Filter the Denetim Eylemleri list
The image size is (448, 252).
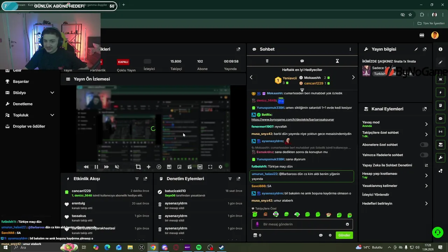230,179
